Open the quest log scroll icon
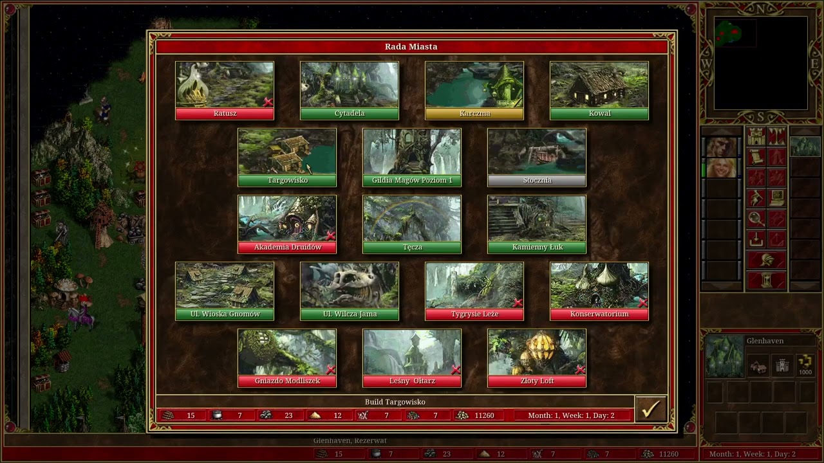 [x=756, y=157]
